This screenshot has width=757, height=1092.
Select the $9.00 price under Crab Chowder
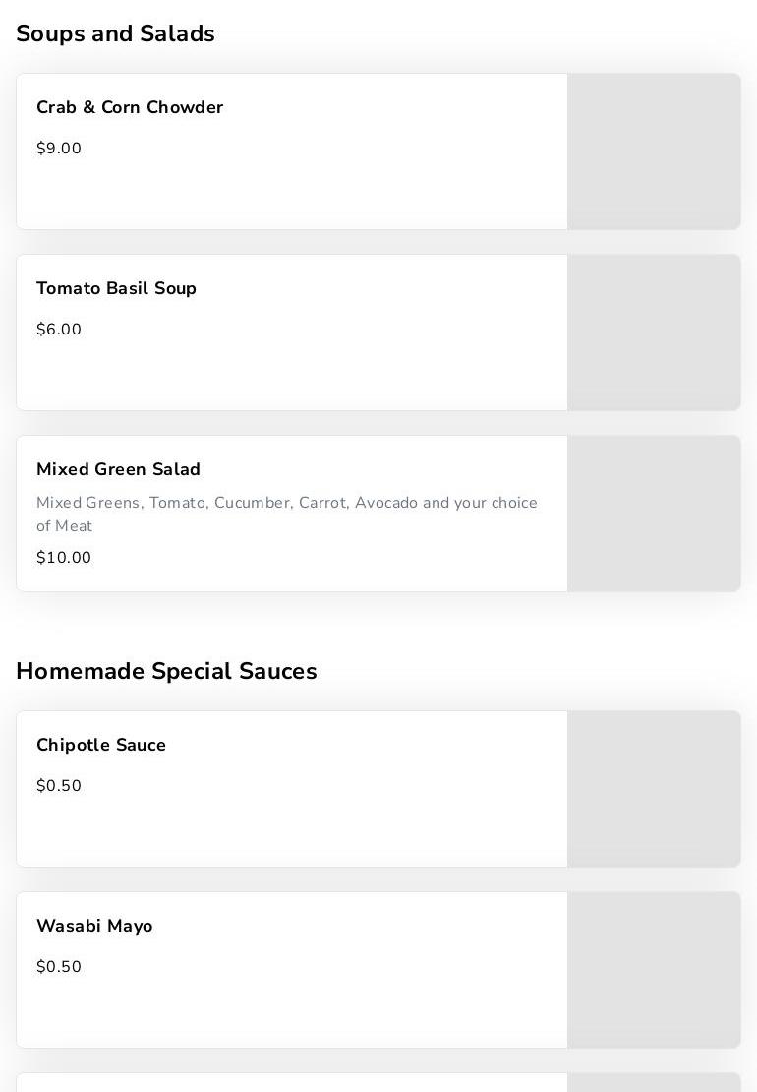[59, 149]
